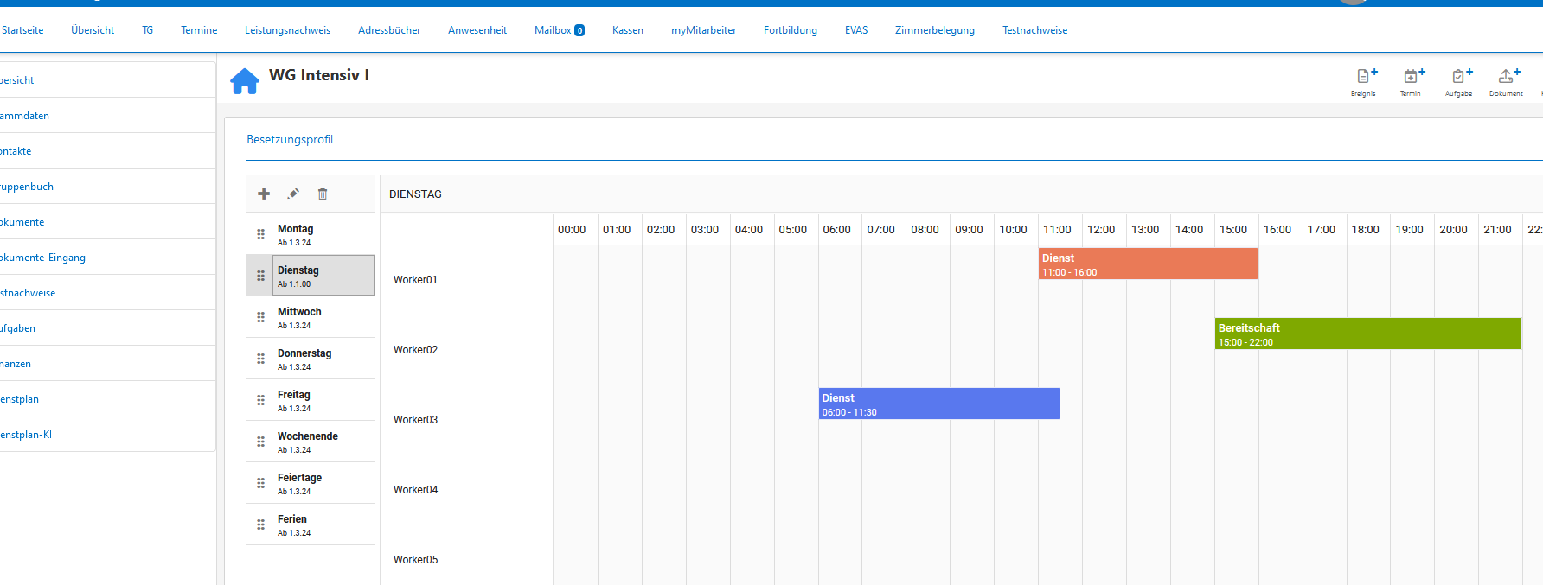Viewport: 1543px width, 585px height.
Task: Click the blue home icon
Action: pos(245,80)
